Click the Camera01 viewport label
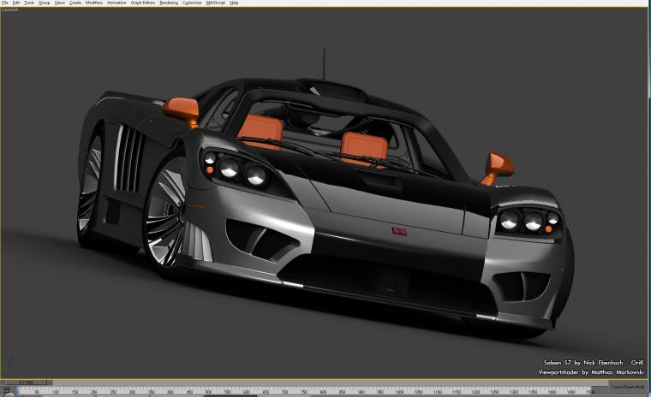The image size is (651, 397). tap(10, 9)
